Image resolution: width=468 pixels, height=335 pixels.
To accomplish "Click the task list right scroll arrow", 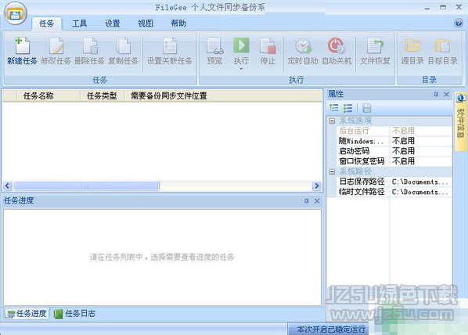I will point(316,186).
